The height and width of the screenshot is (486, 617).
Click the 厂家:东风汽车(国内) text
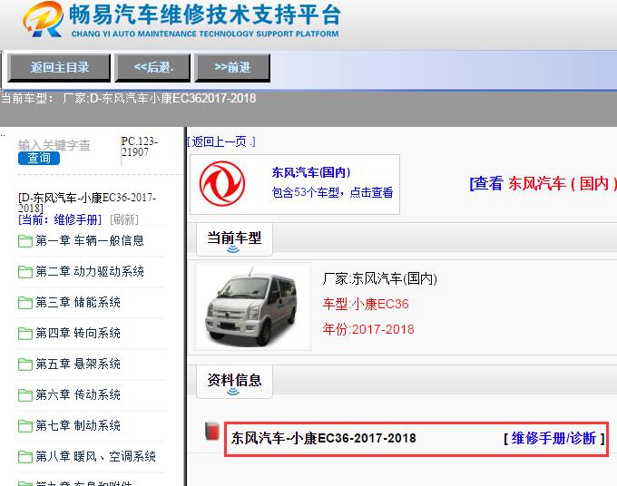379,278
